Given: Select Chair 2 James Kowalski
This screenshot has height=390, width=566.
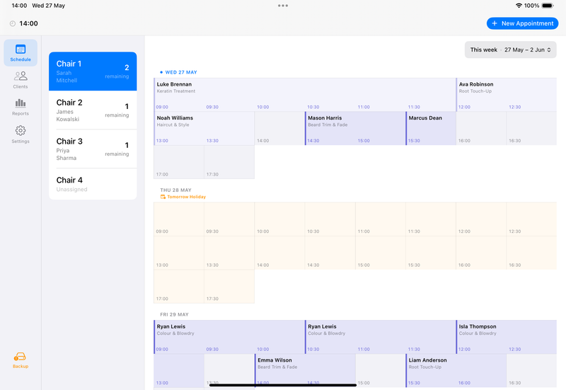Looking at the screenshot, I should [x=93, y=110].
